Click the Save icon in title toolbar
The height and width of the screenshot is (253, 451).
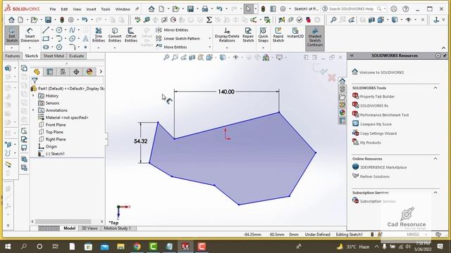click(x=190, y=9)
